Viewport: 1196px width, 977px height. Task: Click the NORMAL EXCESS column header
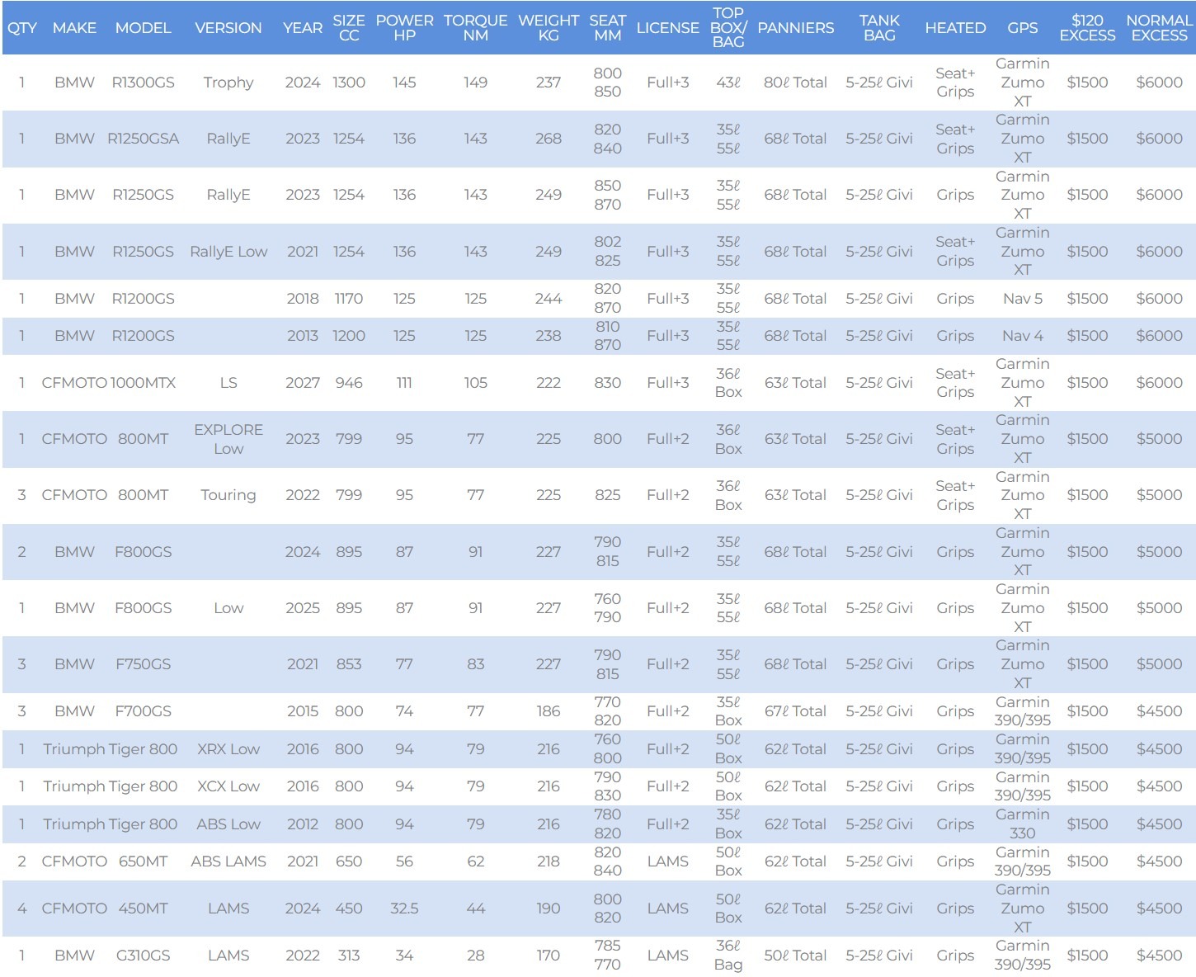[x=1159, y=28]
